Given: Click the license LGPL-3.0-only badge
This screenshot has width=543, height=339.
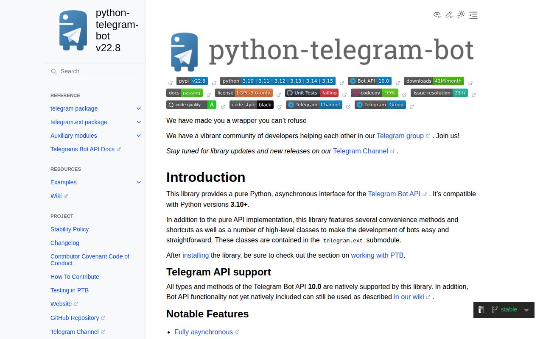Looking at the screenshot, I should click(x=244, y=93).
